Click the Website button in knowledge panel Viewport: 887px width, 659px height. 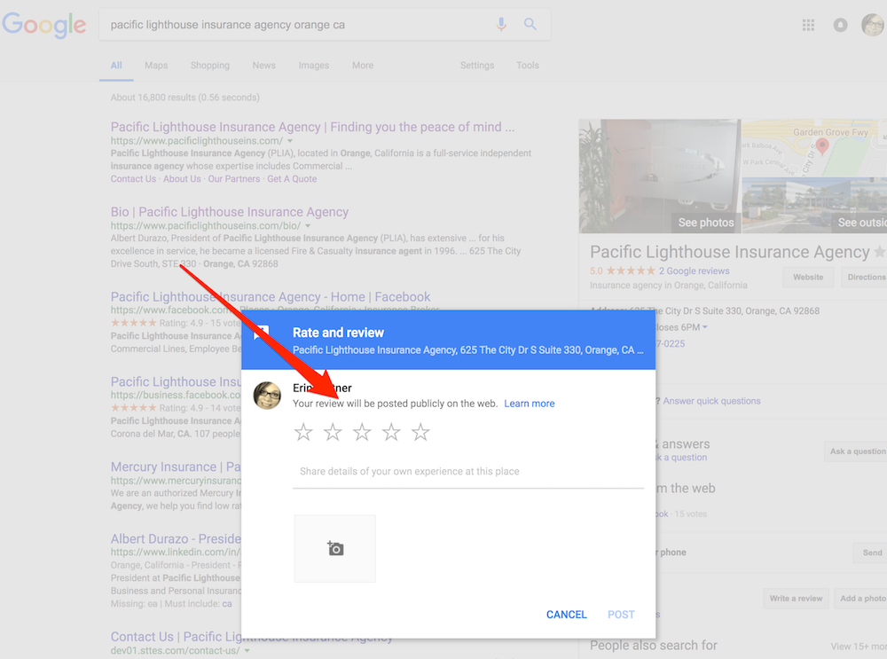[x=808, y=278]
